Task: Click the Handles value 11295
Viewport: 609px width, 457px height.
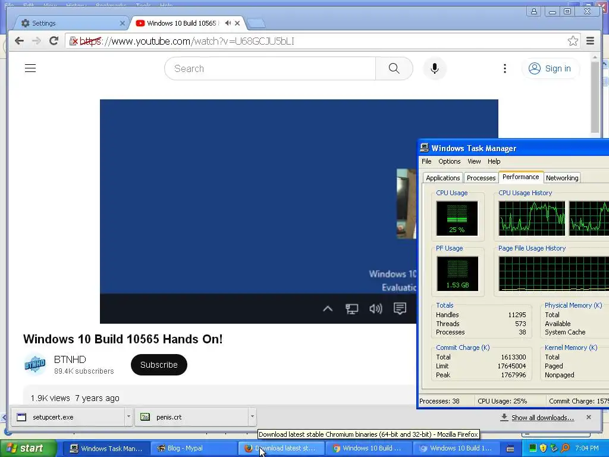Action: pyautogui.click(x=517, y=315)
